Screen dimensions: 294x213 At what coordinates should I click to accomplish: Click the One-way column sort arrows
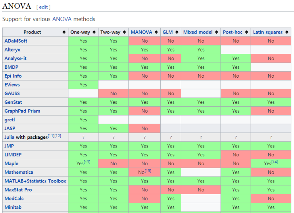click(x=94, y=32)
